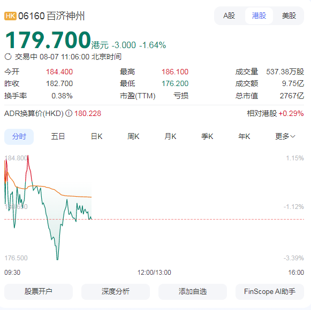
Task: Open the 五日 chart tab
Action: (x=58, y=136)
